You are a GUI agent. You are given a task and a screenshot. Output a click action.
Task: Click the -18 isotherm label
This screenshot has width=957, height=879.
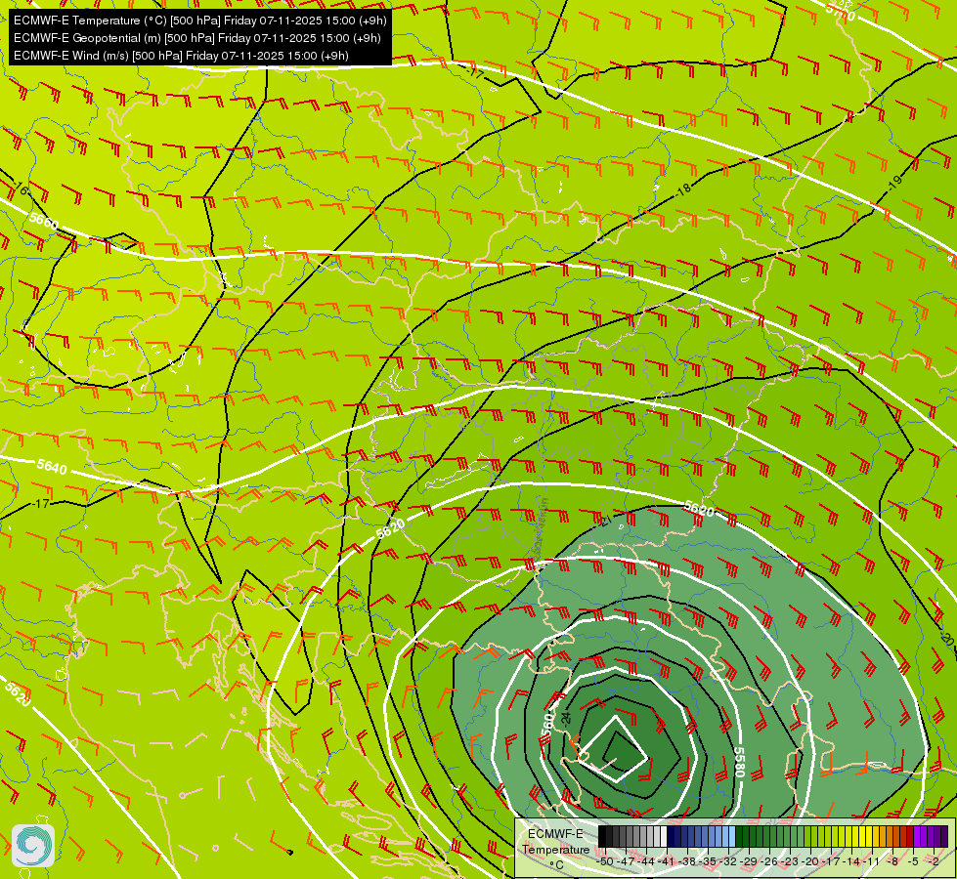point(683,189)
